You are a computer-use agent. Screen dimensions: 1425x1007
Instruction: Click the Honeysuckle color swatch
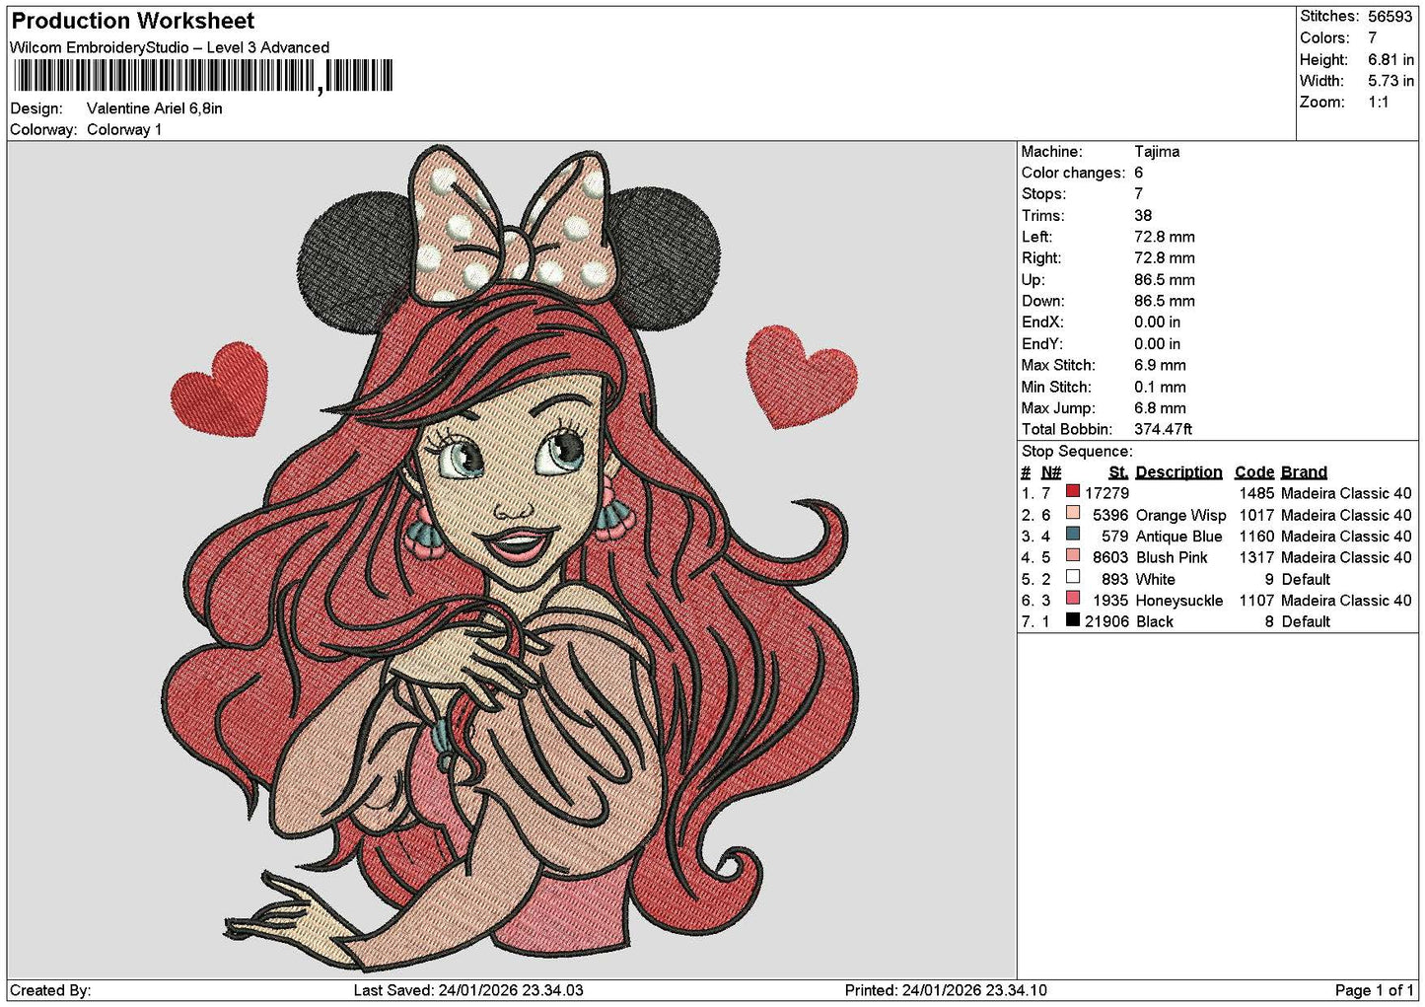[1072, 598]
